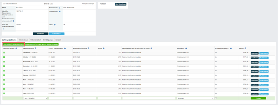Screen dimensions: 278x105
Task: Toggle green status icon for Dezember row
Action: [x=4, y=66]
